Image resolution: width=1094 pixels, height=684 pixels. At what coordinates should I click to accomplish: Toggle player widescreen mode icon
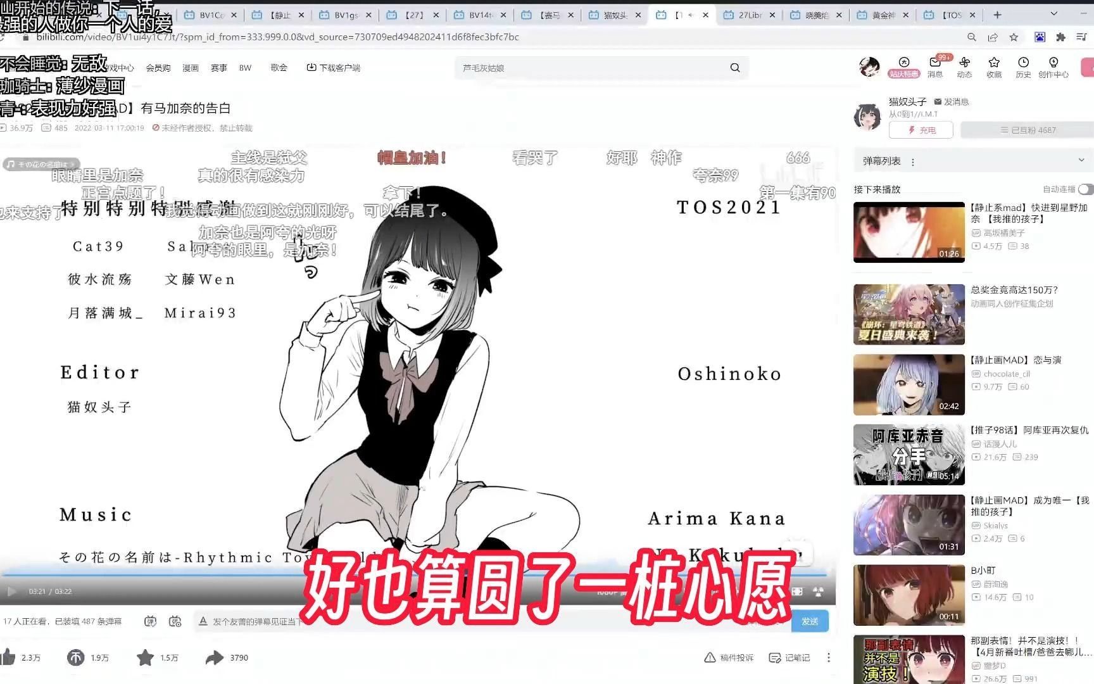point(797,592)
